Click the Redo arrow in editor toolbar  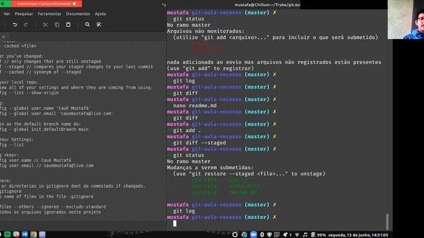26,24
